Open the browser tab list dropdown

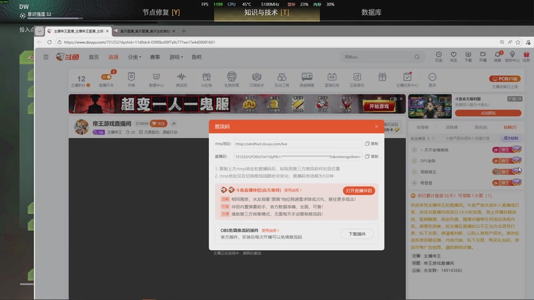[39, 31]
